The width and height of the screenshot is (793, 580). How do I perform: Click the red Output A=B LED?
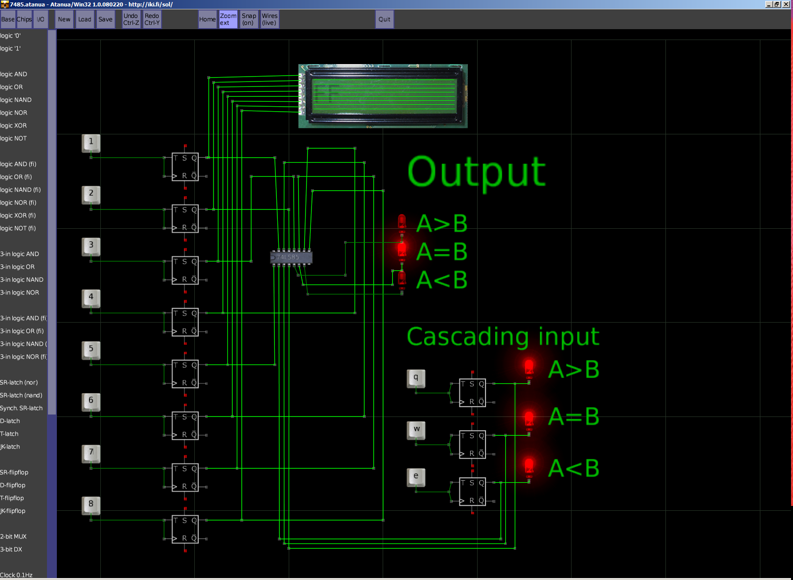(402, 251)
